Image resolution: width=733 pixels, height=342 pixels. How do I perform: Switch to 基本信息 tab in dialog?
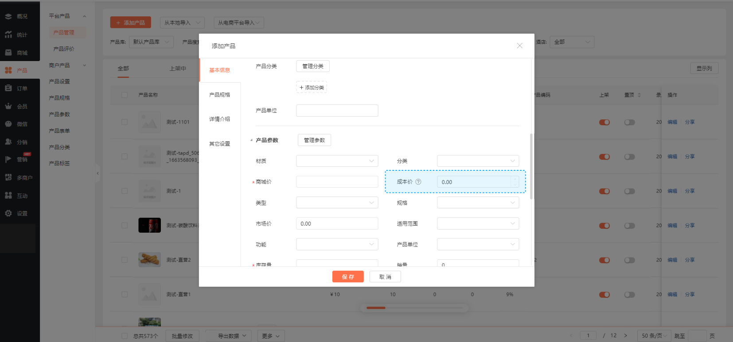(x=220, y=70)
